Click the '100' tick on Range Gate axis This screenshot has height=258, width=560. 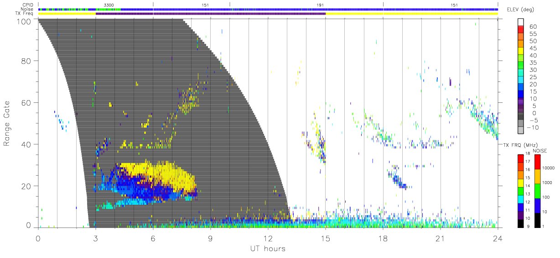click(24, 21)
